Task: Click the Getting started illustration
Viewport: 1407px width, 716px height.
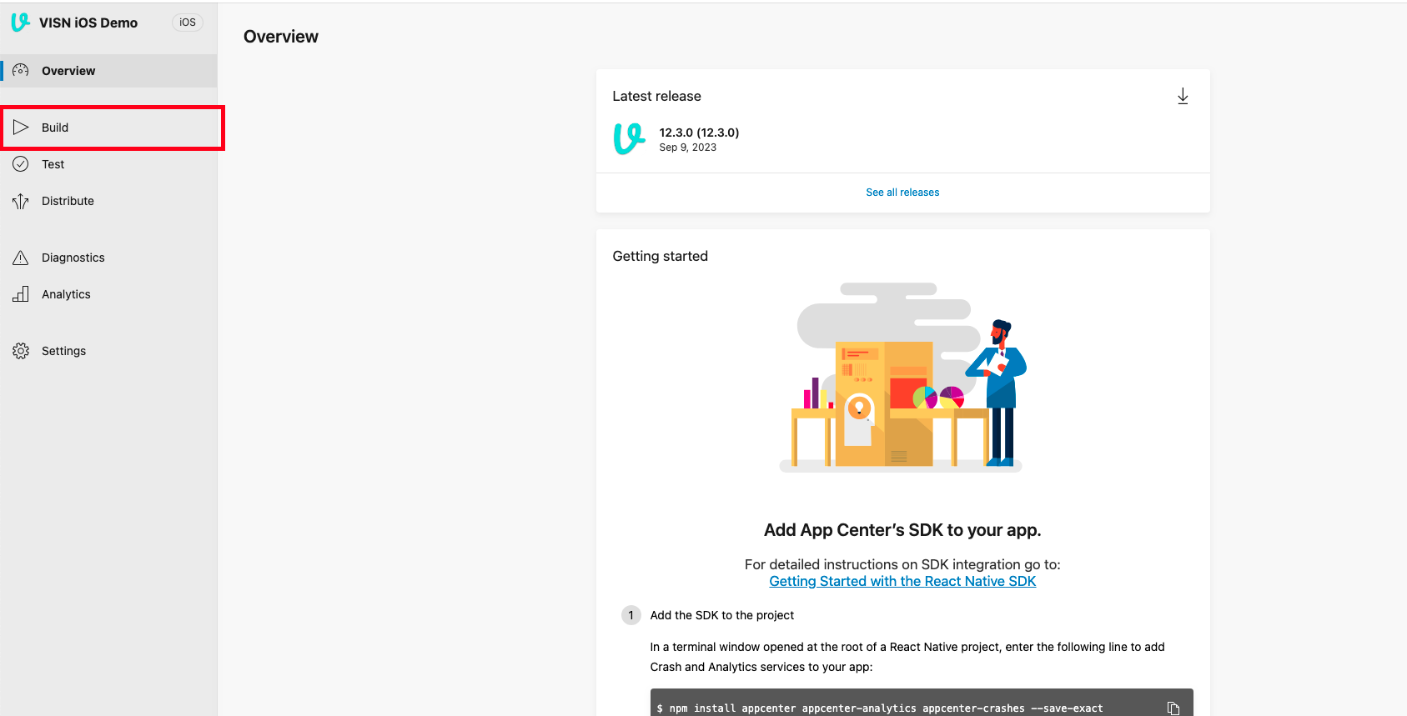Action: click(902, 378)
